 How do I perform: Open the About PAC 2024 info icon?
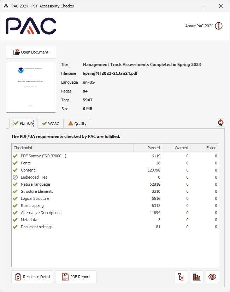pyautogui.click(x=219, y=26)
